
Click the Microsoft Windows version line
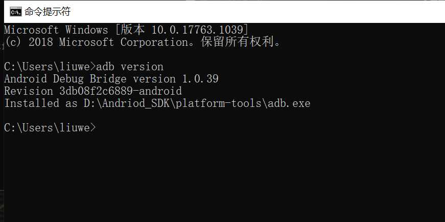click(126, 30)
